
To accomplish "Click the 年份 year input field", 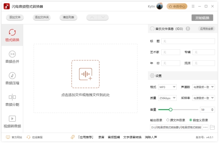I will click(171, 63).
